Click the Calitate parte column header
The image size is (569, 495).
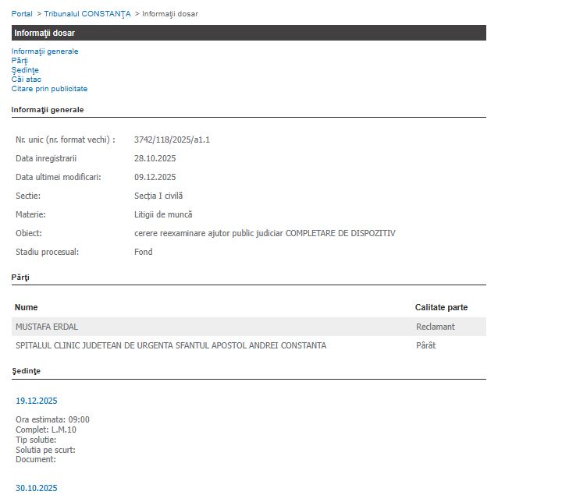pyautogui.click(x=441, y=307)
